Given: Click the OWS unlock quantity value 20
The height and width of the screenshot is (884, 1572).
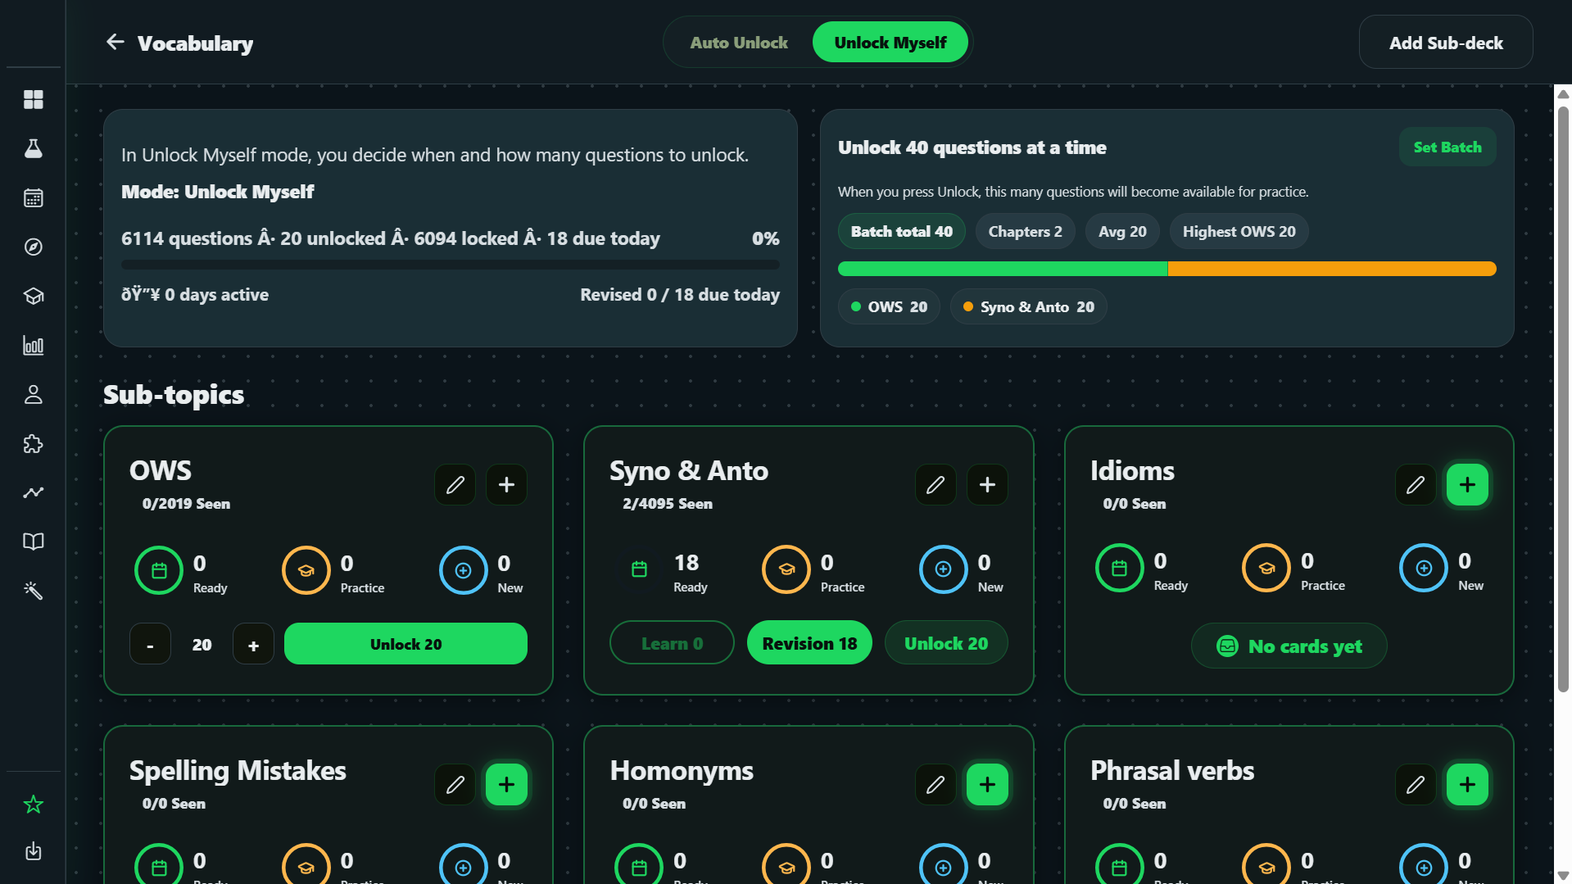Looking at the screenshot, I should tap(202, 645).
